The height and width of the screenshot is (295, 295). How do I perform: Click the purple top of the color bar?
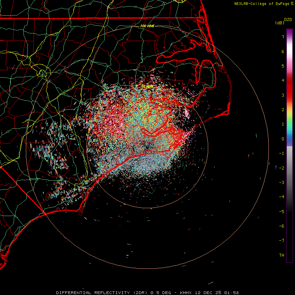289,31
